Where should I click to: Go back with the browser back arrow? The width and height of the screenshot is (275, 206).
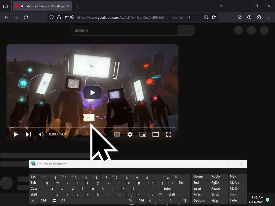pyautogui.click(x=6, y=17)
